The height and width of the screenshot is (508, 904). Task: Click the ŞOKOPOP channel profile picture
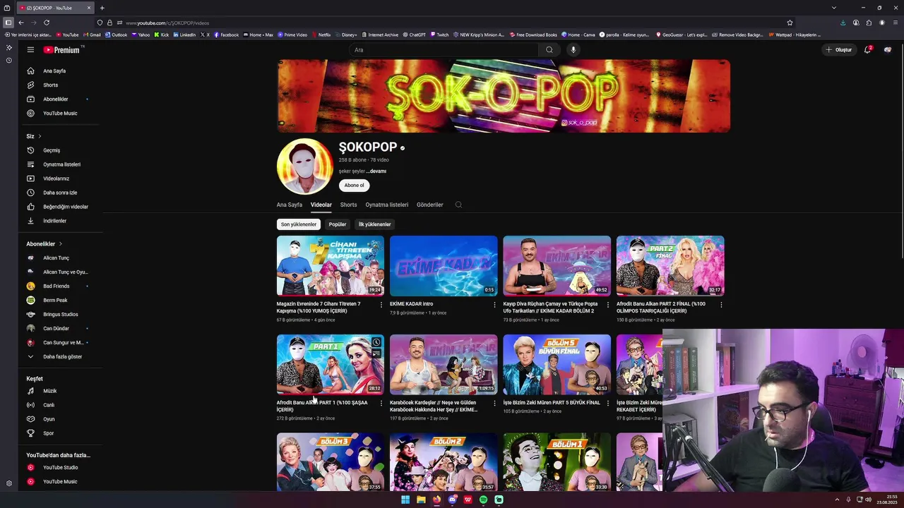point(305,167)
